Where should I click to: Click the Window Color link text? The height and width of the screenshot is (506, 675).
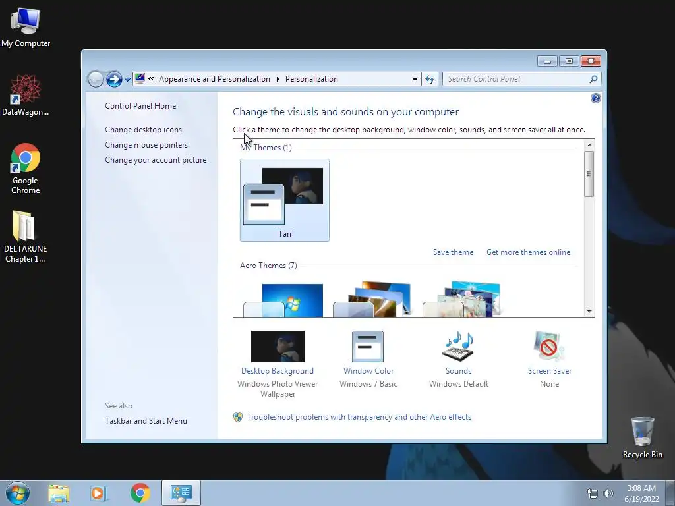tap(368, 371)
